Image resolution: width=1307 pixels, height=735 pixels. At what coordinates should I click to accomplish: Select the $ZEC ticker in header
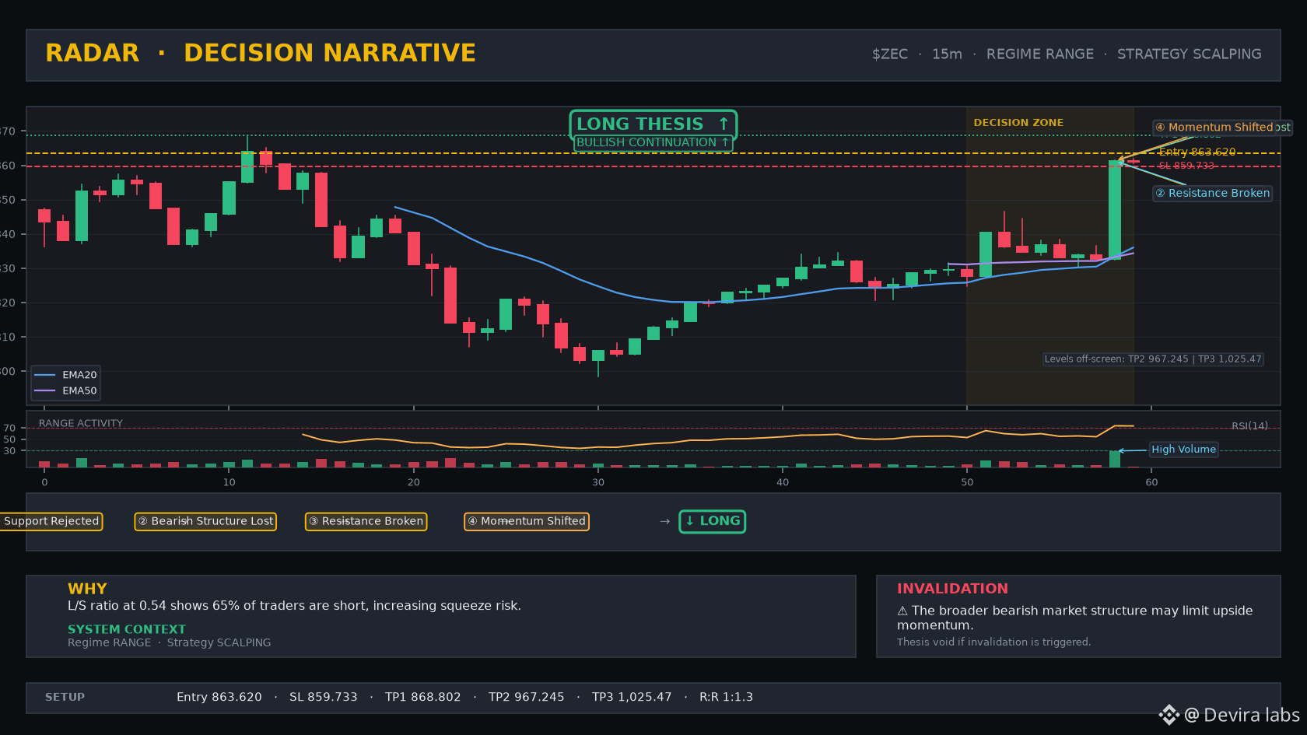pyautogui.click(x=890, y=54)
